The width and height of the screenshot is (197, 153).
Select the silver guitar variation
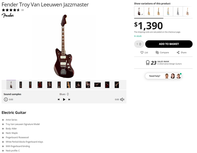click(178, 12)
